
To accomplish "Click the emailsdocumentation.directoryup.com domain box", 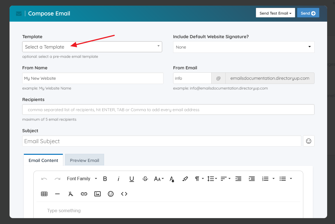I will (270, 78).
